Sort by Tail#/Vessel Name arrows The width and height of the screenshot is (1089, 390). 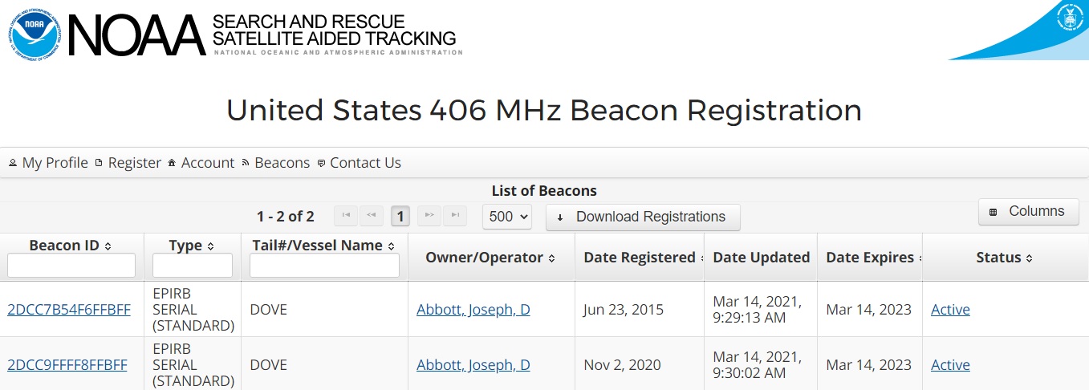click(x=391, y=246)
